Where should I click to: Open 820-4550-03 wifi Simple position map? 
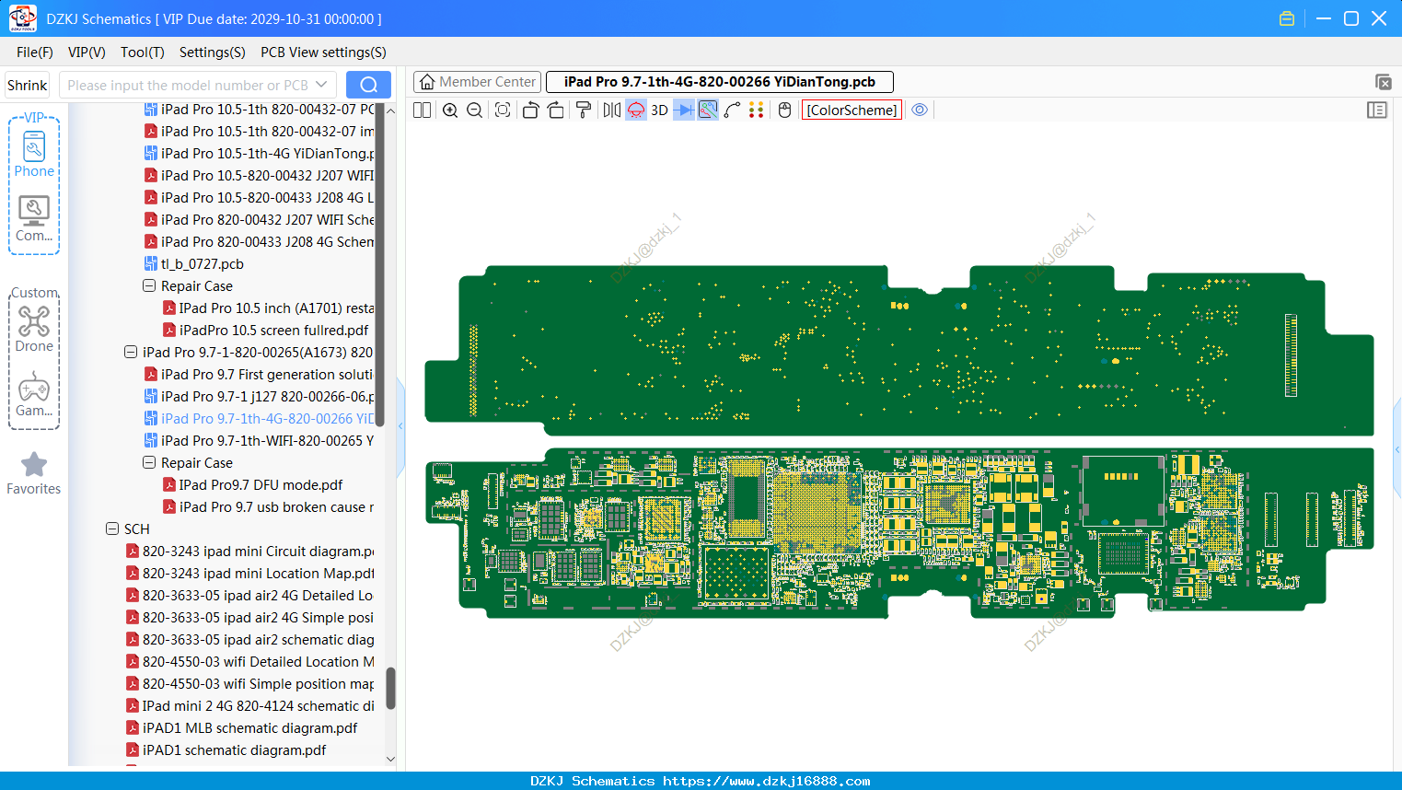coord(258,683)
